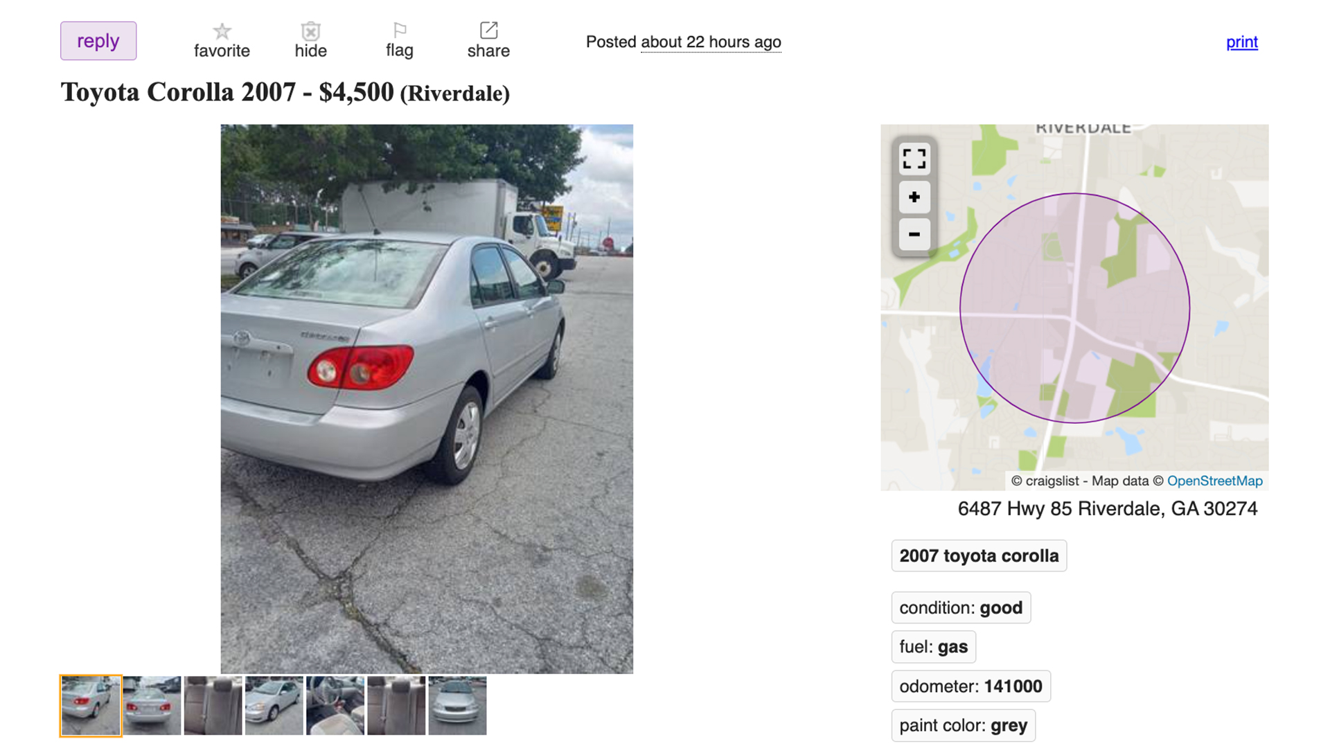The height and width of the screenshot is (748, 1330).
Task: Expand the map to fullscreen
Action: (x=914, y=159)
